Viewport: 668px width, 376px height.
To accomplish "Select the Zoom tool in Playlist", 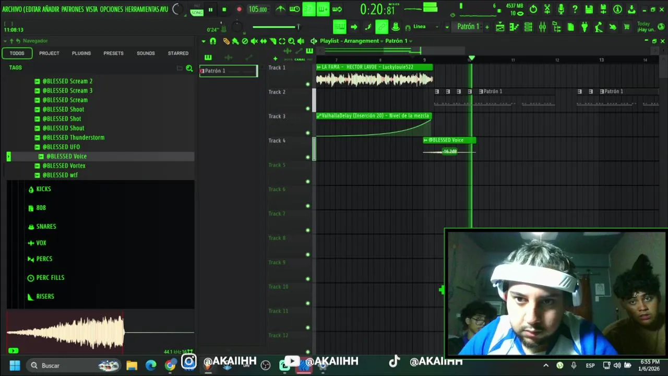I will tap(291, 41).
